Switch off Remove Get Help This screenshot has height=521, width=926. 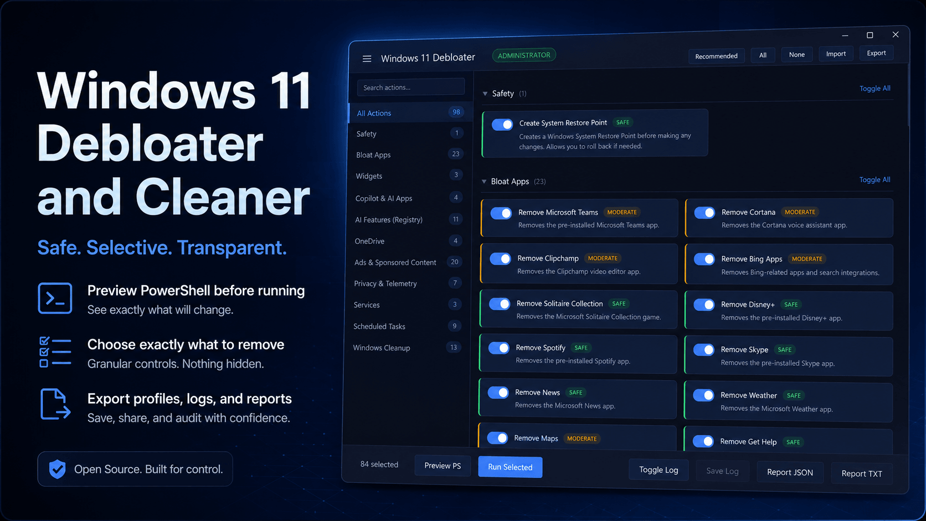coord(703,441)
